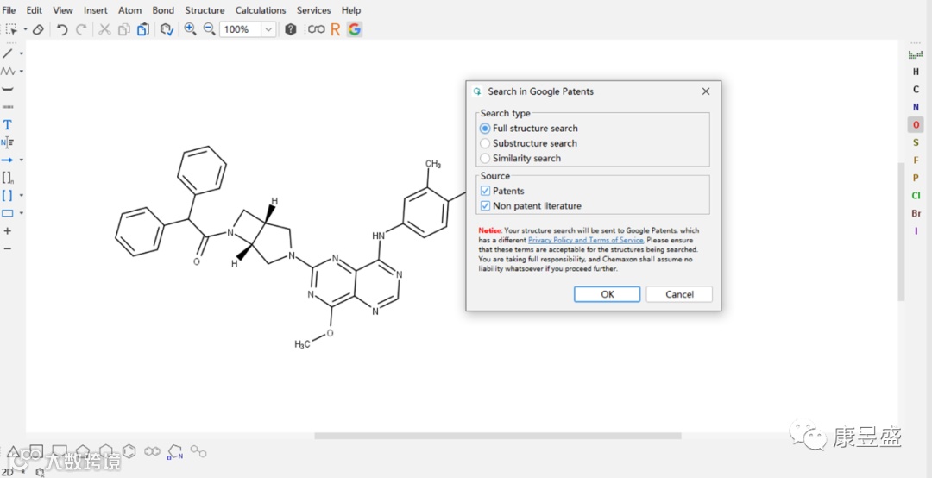Open the black hexagon help icon

coord(290,29)
